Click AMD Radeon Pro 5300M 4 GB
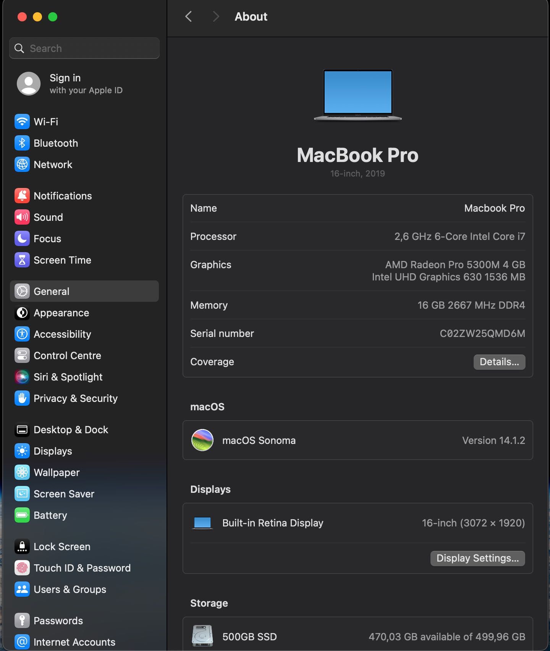 pyautogui.click(x=455, y=265)
